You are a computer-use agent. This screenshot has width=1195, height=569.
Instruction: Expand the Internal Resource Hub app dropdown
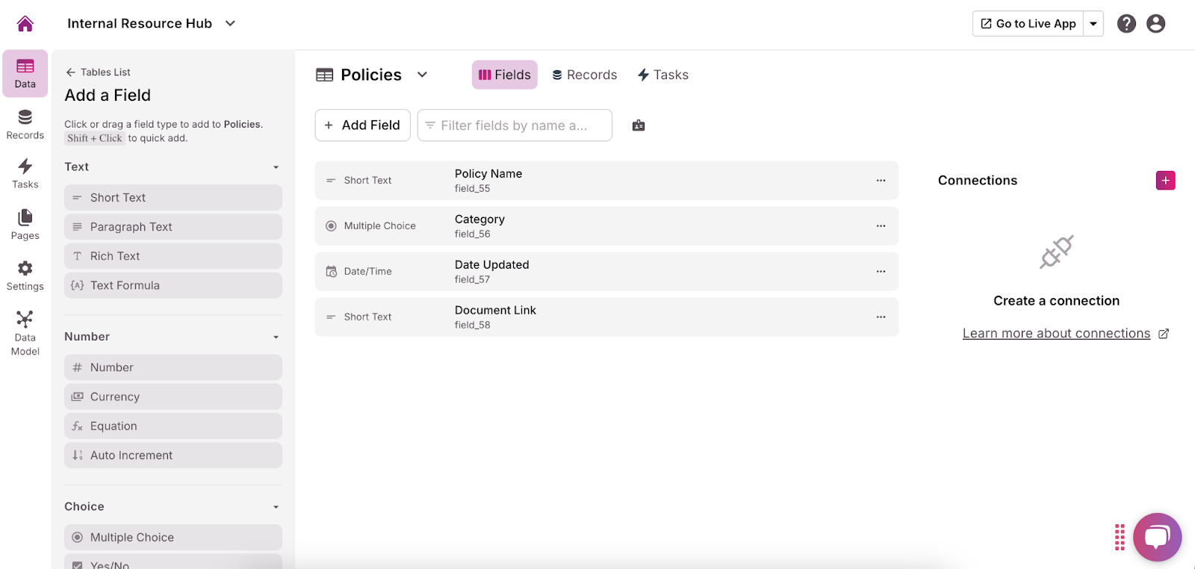click(x=231, y=24)
